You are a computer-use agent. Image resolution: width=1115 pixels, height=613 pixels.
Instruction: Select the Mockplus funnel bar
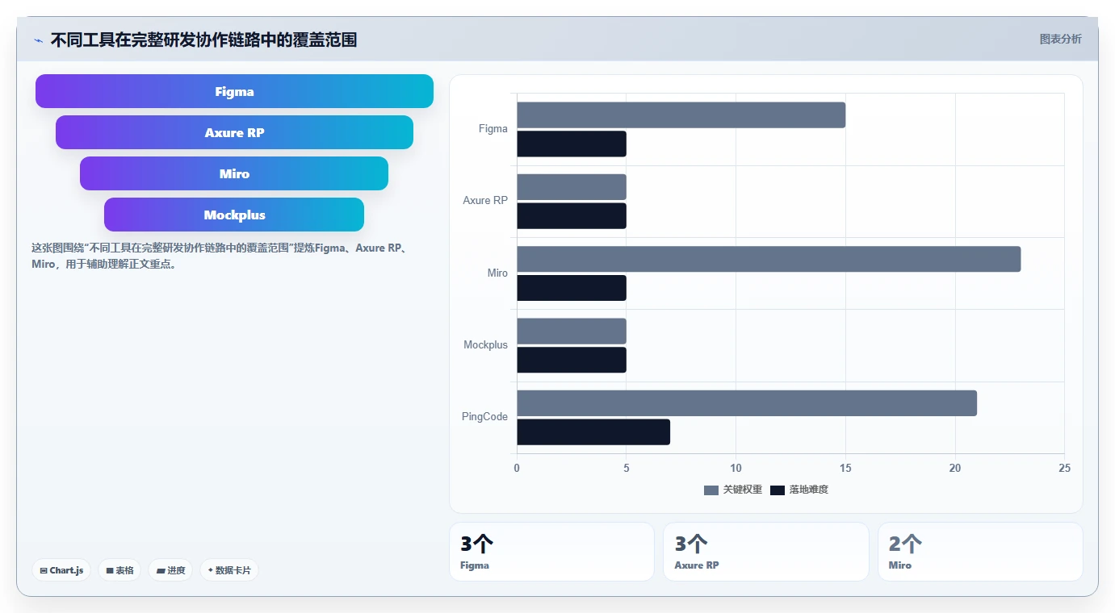tap(234, 215)
